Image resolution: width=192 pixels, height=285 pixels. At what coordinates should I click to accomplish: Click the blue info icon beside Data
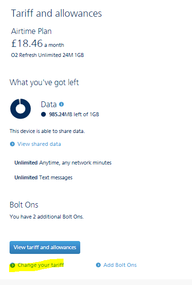pos(62,104)
